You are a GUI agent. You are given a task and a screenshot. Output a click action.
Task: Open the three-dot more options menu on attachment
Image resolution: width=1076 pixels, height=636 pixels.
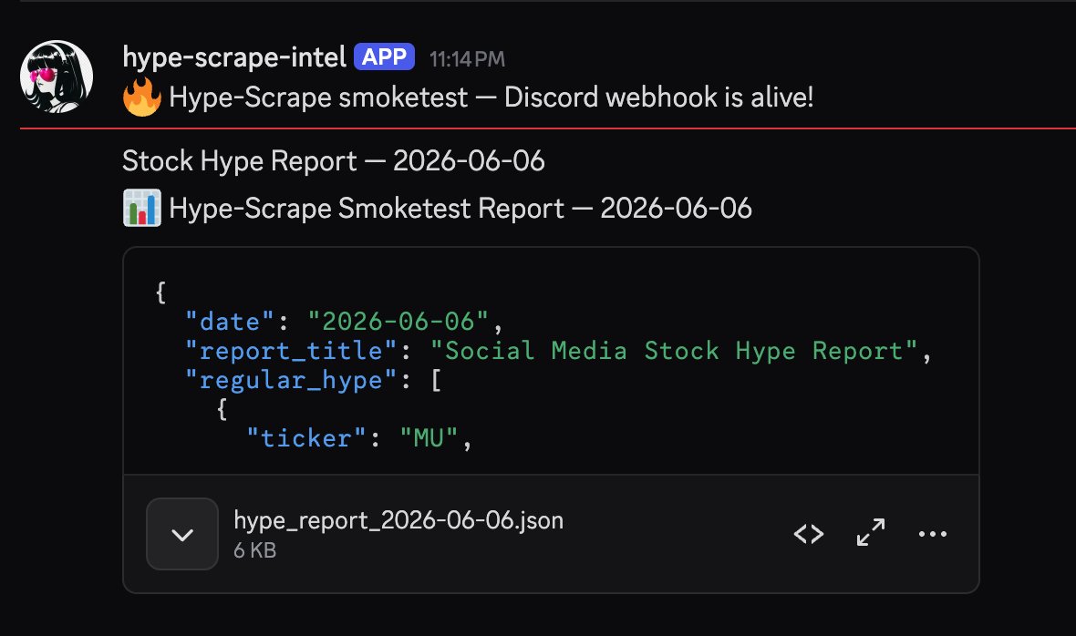point(933,534)
